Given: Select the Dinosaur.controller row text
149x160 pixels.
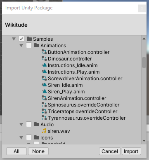Looking at the screenshot, I should (x=70, y=59).
